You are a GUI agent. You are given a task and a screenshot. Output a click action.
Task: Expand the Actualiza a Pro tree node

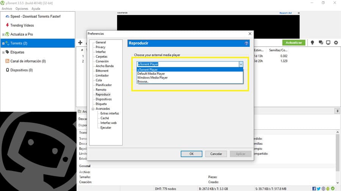coord(3,34)
